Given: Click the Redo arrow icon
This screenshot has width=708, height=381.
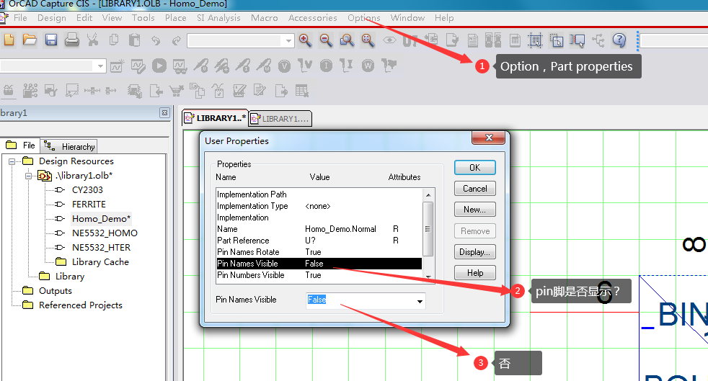Looking at the screenshot, I should coord(177,40).
